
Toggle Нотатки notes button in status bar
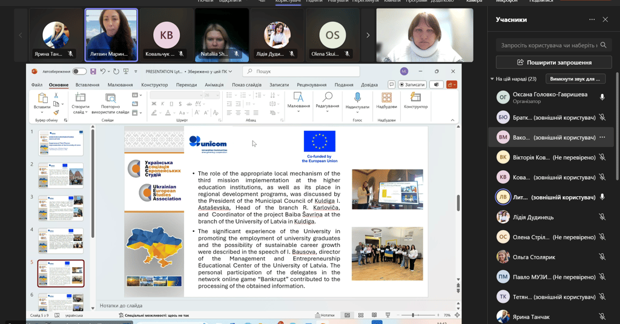[325, 316]
